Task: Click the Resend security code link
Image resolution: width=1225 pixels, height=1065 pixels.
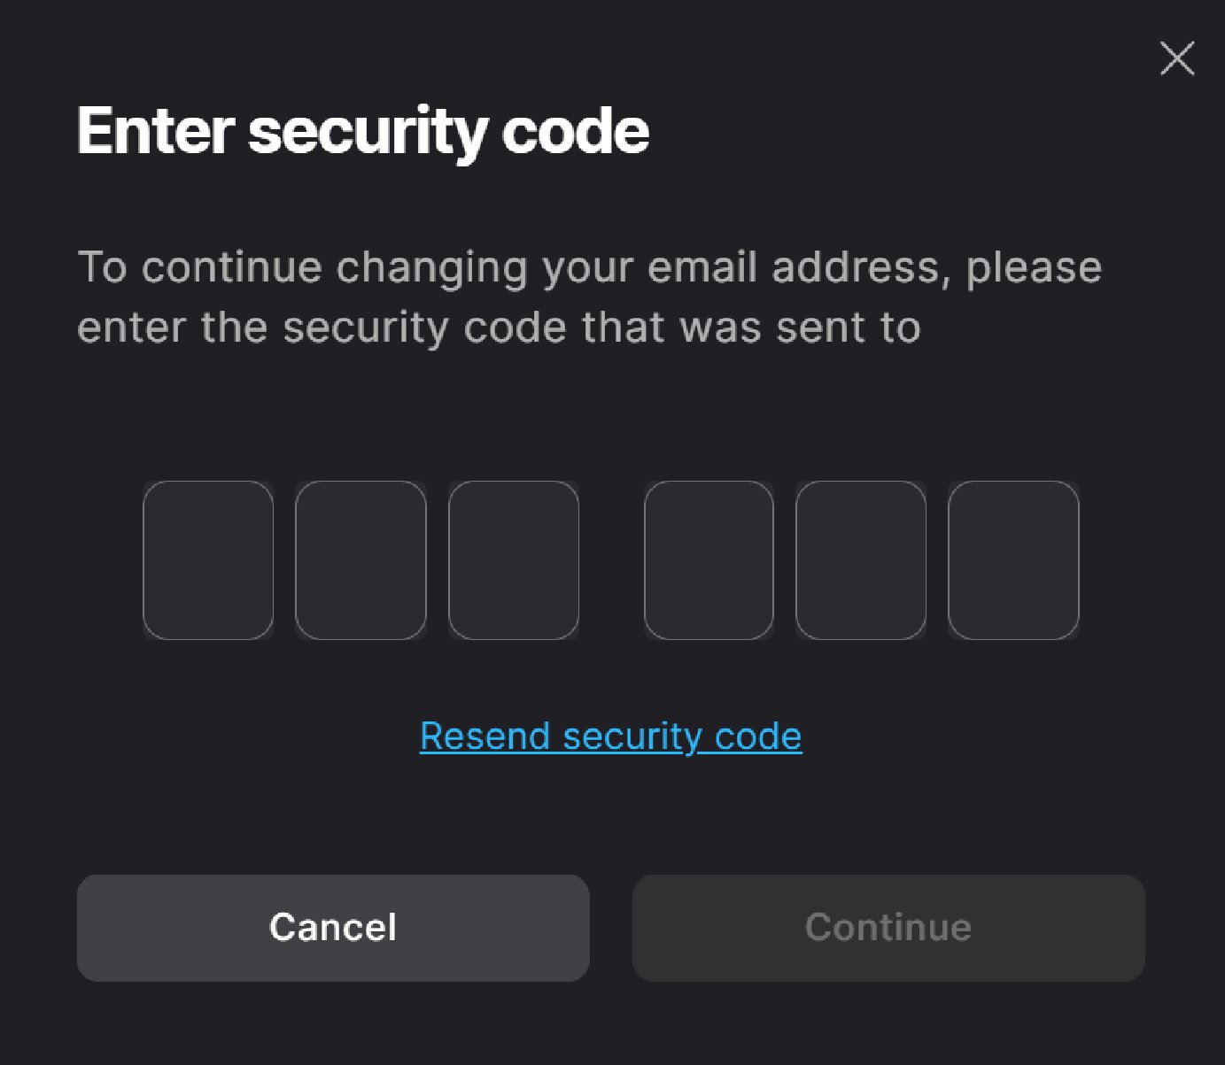Action: [x=610, y=737]
